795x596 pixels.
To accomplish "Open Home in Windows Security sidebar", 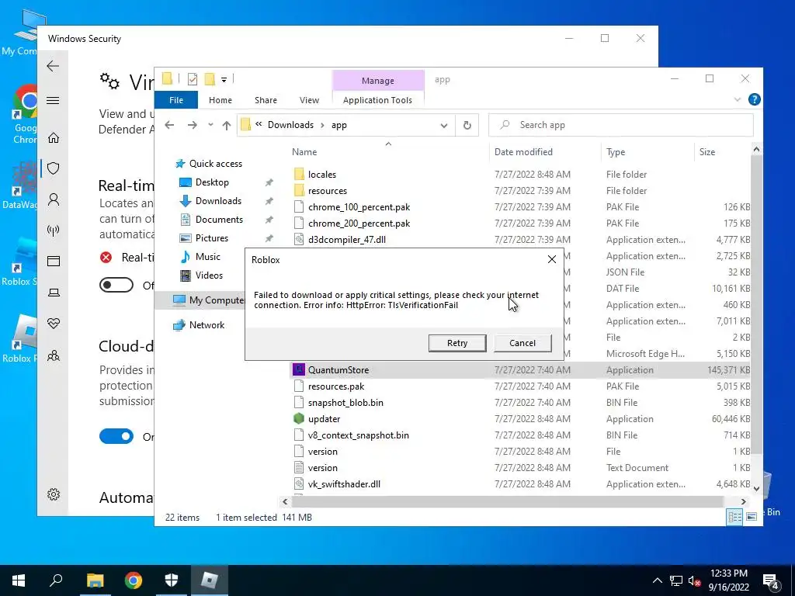I will (54, 138).
